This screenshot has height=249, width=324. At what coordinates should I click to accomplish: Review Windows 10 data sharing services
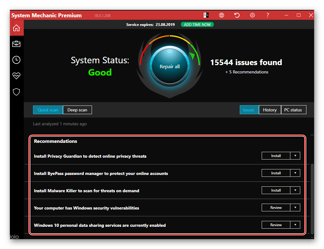(x=276, y=225)
